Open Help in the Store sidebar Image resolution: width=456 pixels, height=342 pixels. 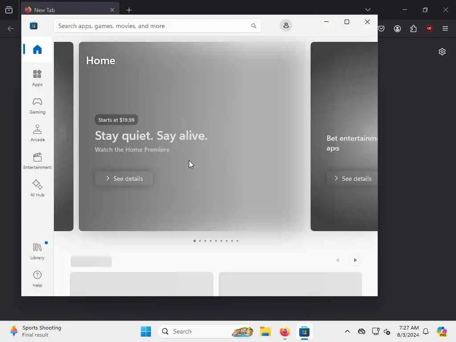click(x=37, y=279)
